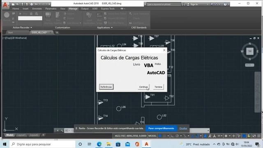Click the Save icon in Quick Access toolbar
This screenshot has width=263, height=148.
tap(22, 4)
